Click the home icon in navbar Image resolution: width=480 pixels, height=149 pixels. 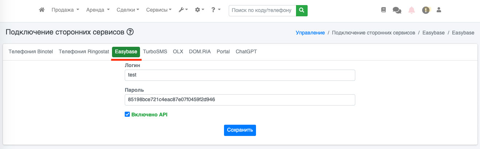(42, 10)
